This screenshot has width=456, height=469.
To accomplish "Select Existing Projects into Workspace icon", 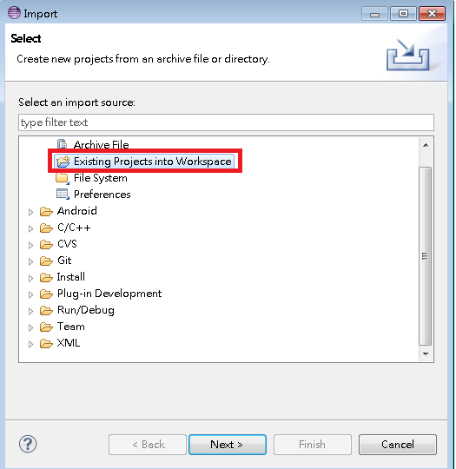I will click(63, 162).
